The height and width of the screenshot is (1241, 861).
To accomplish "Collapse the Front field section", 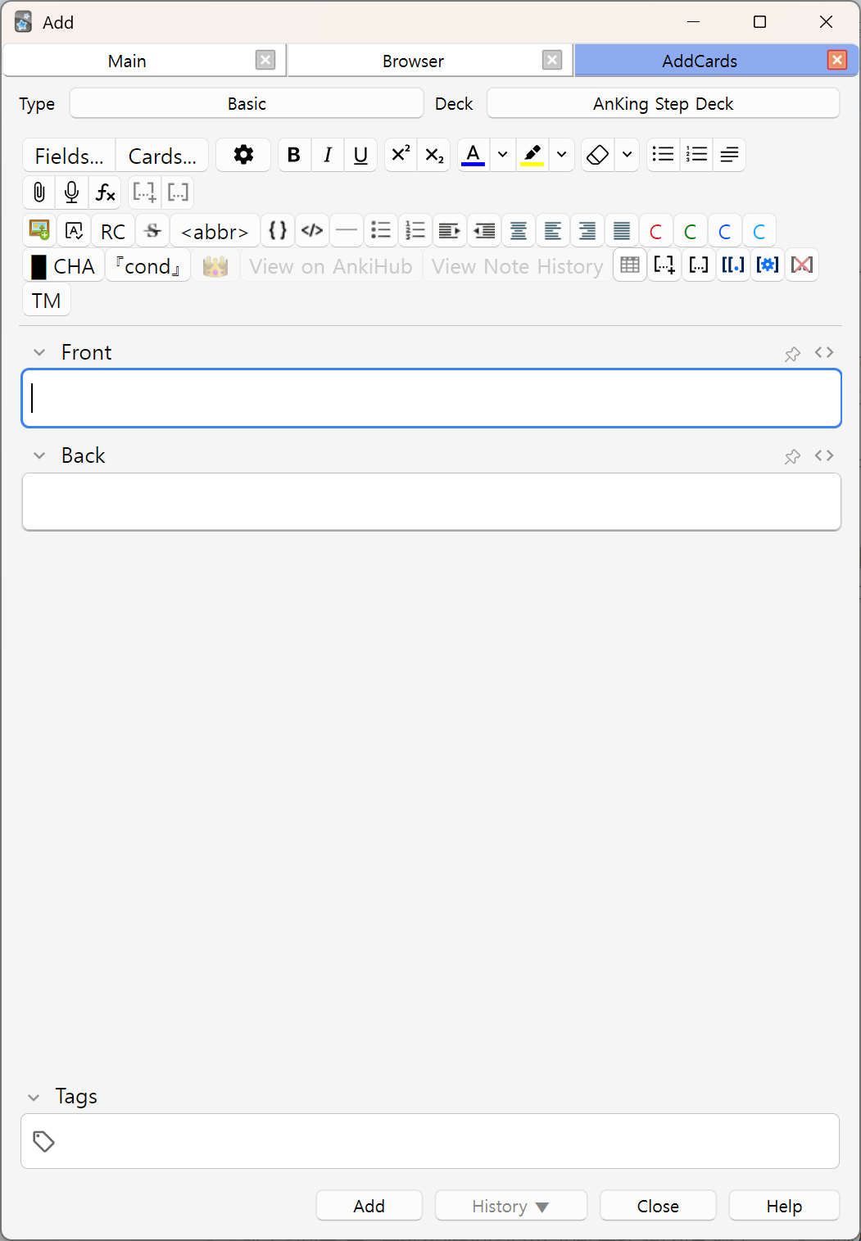I will tap(39, 353).
